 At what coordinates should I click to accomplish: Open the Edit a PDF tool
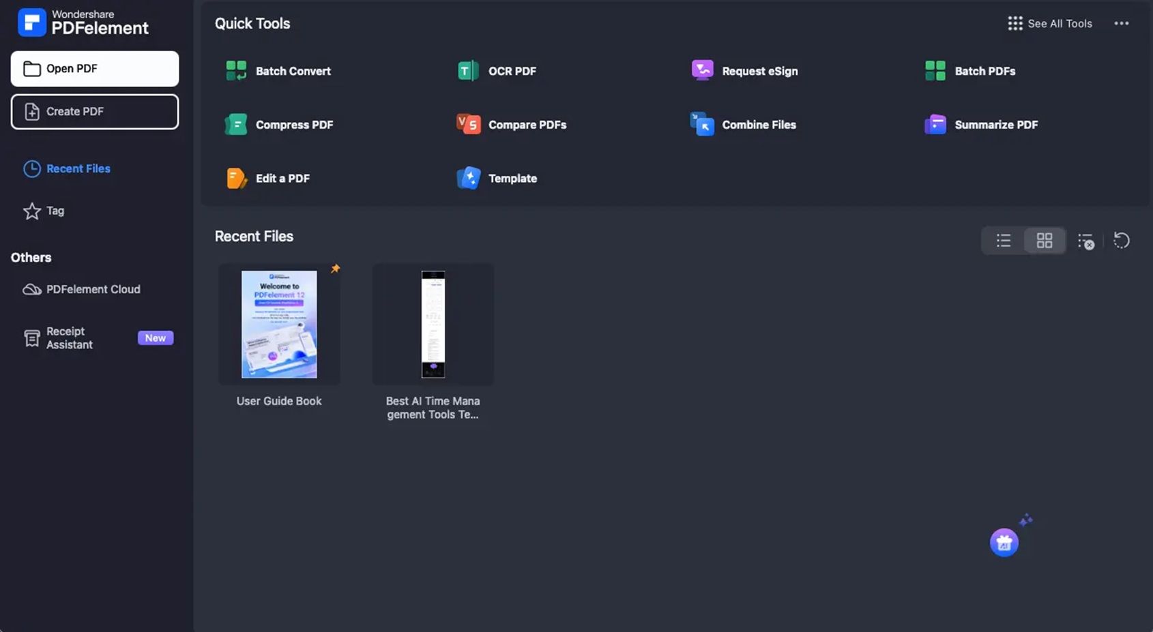267,178
